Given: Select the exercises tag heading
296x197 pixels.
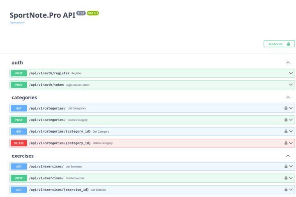Looking at the screenshot, I should [23, 156].
